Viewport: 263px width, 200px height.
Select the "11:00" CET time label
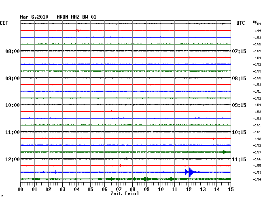coord(13,132)
